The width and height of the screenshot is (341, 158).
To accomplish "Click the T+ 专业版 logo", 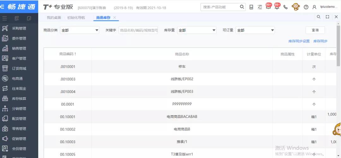I will 58,7.
